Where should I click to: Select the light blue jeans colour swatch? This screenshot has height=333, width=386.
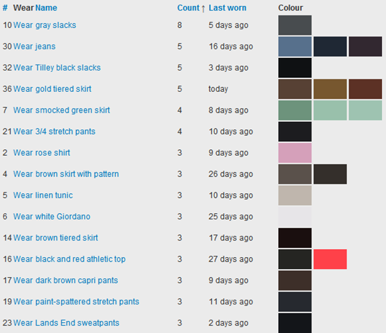pos(295,47)
